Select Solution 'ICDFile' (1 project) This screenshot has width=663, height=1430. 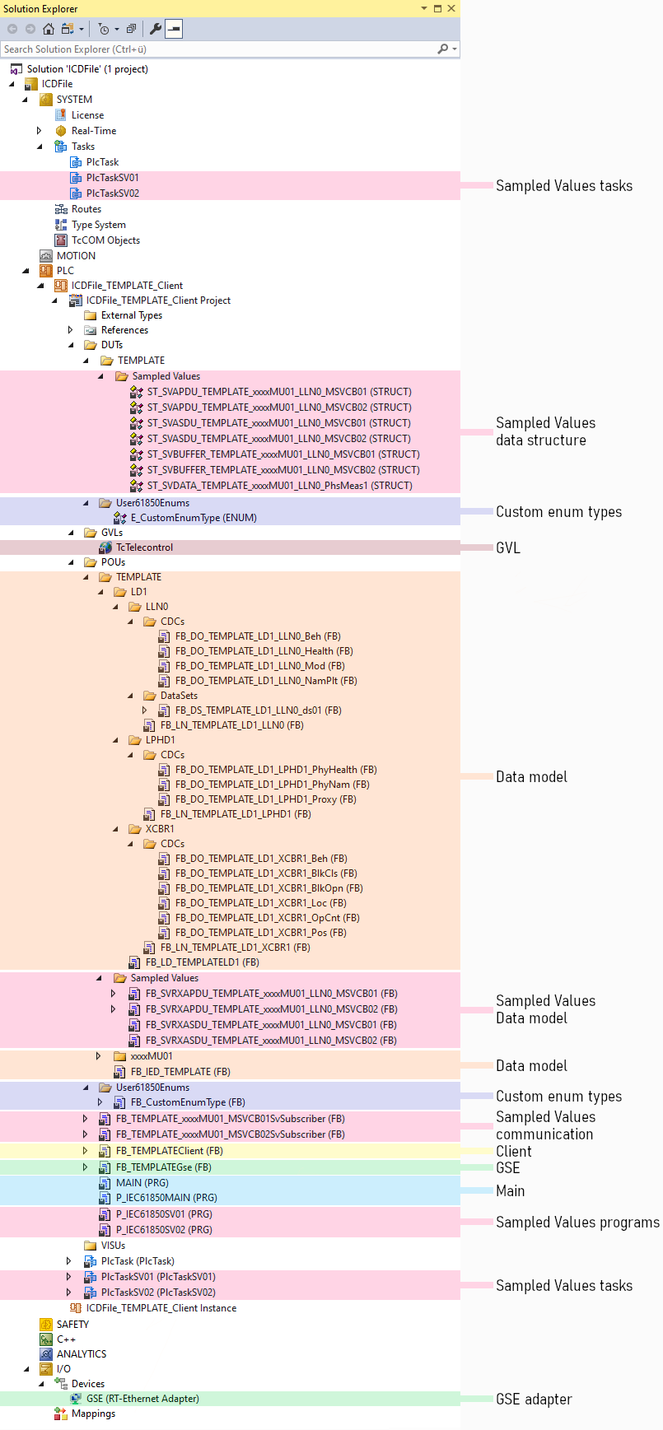87,69
